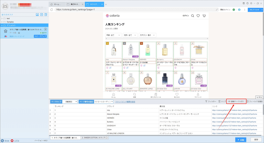Open the PCブラウザ dropdown arrow
Viewport: 264px width, 143px height.
click(262, 10)
